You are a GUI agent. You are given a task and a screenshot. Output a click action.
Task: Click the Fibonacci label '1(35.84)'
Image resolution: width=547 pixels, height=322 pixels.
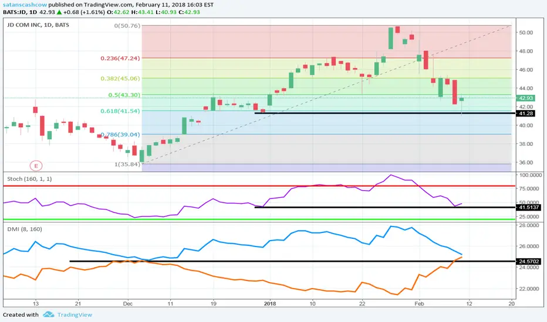[127, 164]
